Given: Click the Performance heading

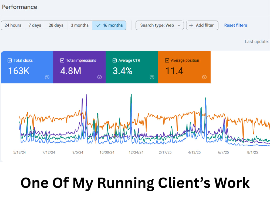Looking at the screenshot, I should coord(19,7).
